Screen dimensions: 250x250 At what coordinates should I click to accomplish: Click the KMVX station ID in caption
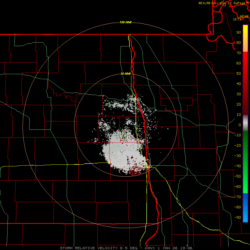click(150, 248)
